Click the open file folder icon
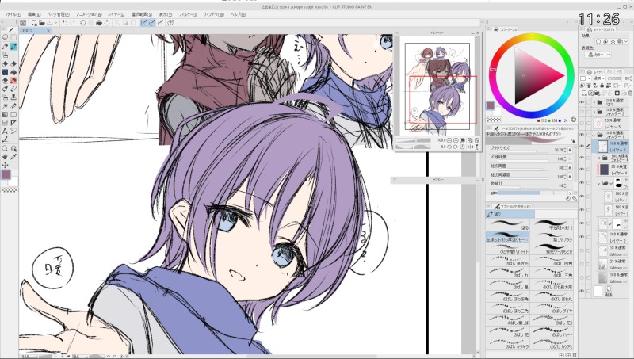This screenshot has height=359, width=634. point(42,23)
